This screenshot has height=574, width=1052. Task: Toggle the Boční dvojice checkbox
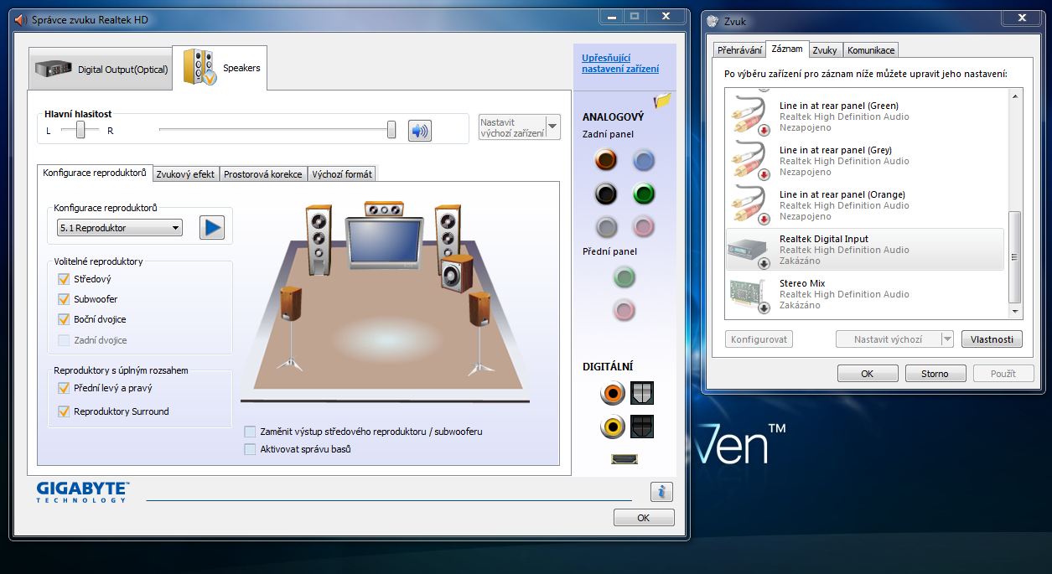64,319
